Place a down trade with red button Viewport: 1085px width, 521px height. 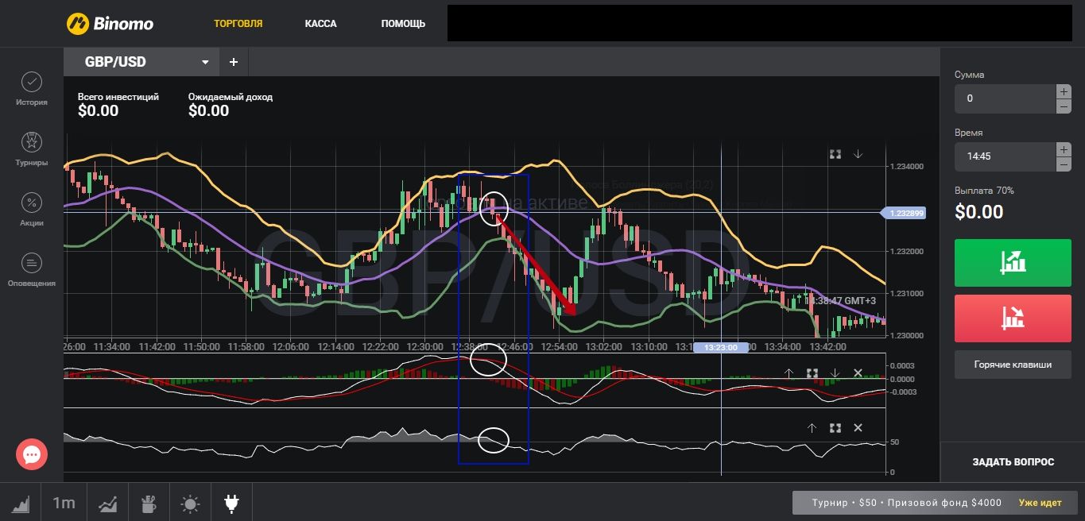pos(1013,318)
